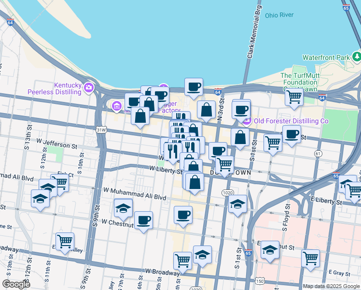The height and width of the screenshot is (290, 361).
Task: Click the W Broadway street label
Action: [163, 272]
